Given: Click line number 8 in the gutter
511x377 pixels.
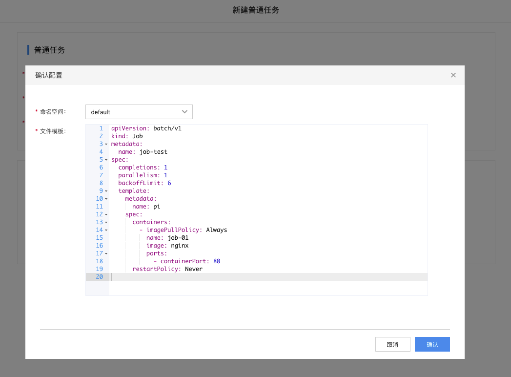Looking at the screenshot, I should [101, 183].
